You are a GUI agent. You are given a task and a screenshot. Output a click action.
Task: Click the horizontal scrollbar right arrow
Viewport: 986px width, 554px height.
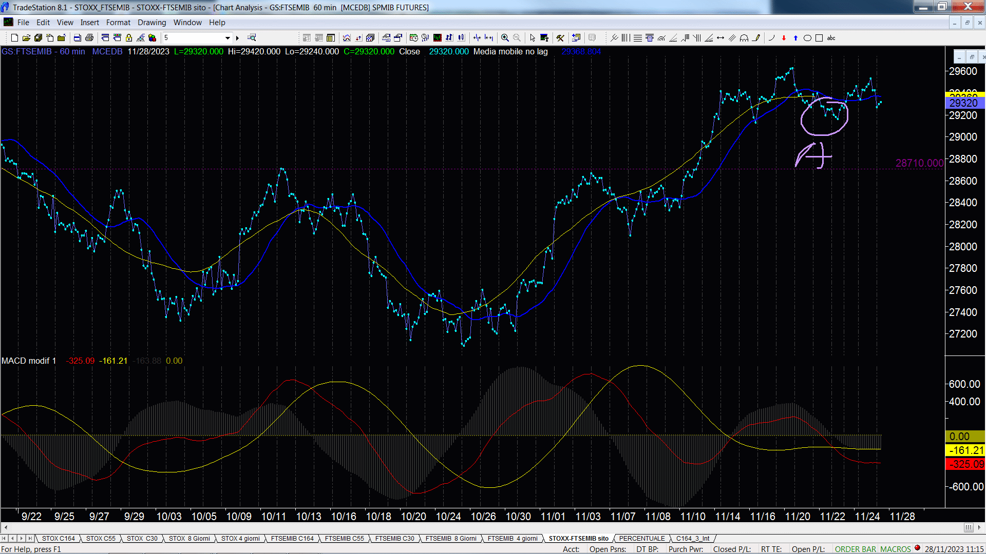point(979,527)
